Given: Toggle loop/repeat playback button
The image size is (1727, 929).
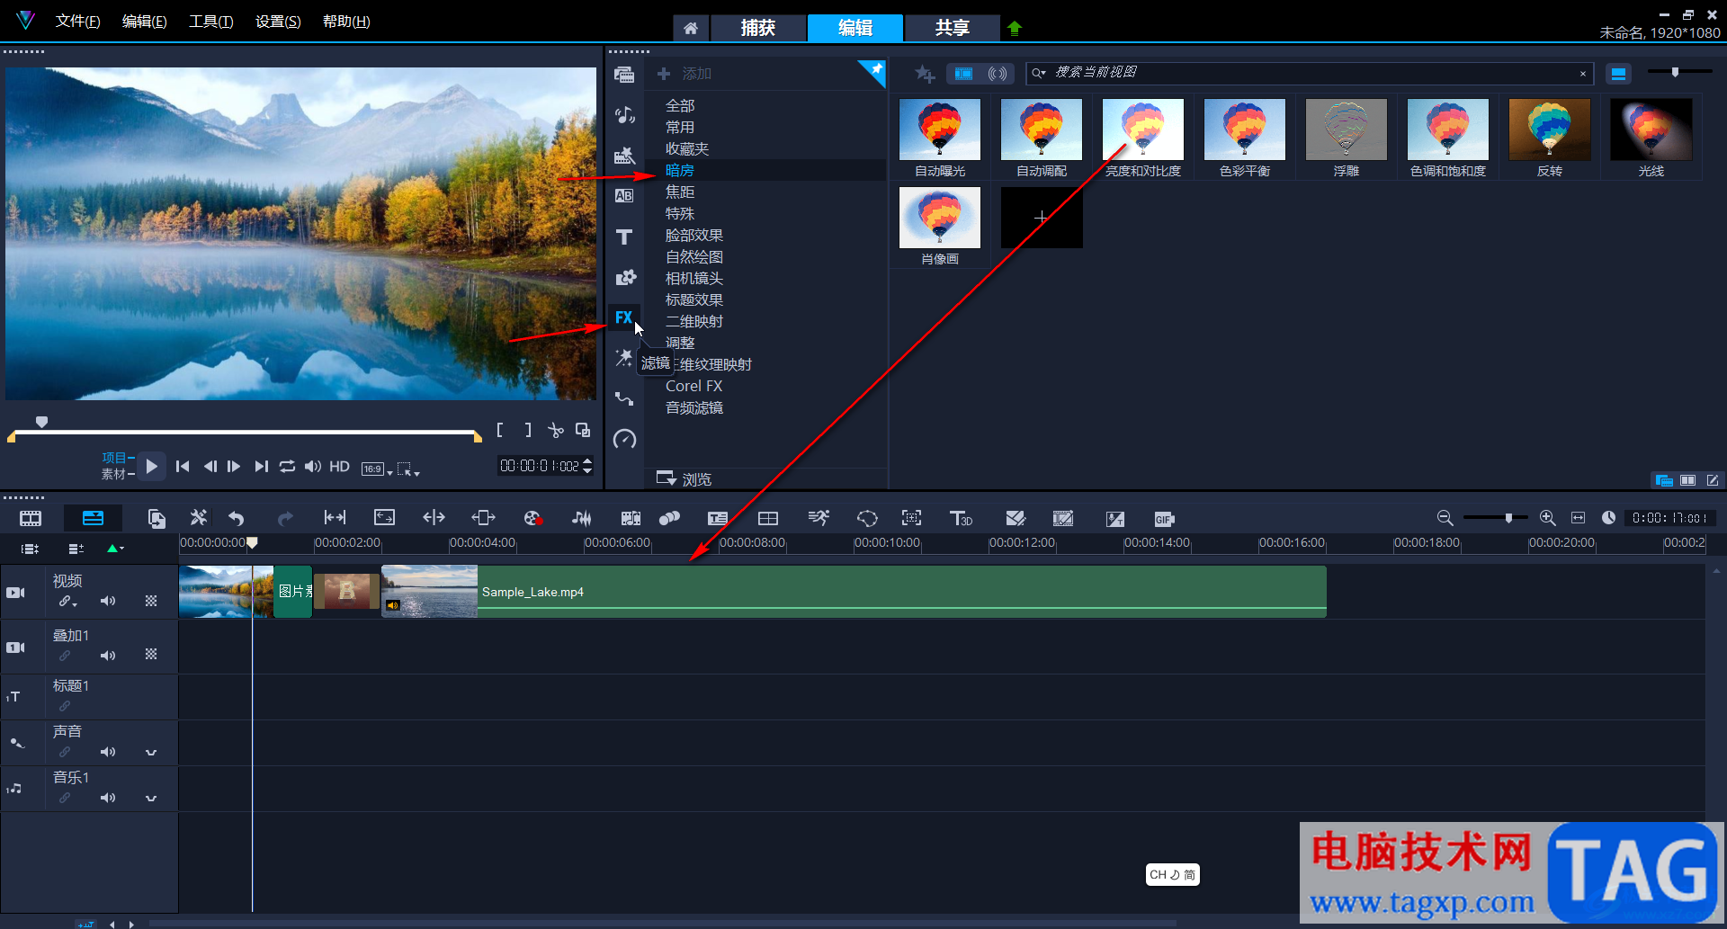Looking at the screenshot, I should (x=287, y=466).
